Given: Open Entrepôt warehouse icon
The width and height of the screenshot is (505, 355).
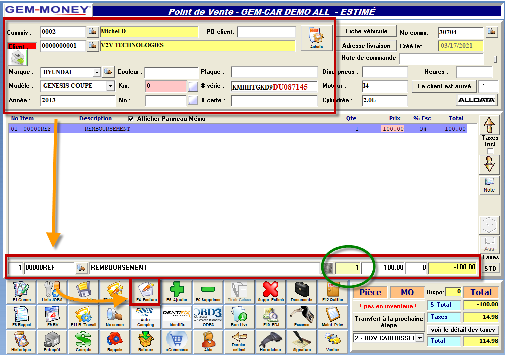Looking at the screenshot, I should click(x=52, y=341).
